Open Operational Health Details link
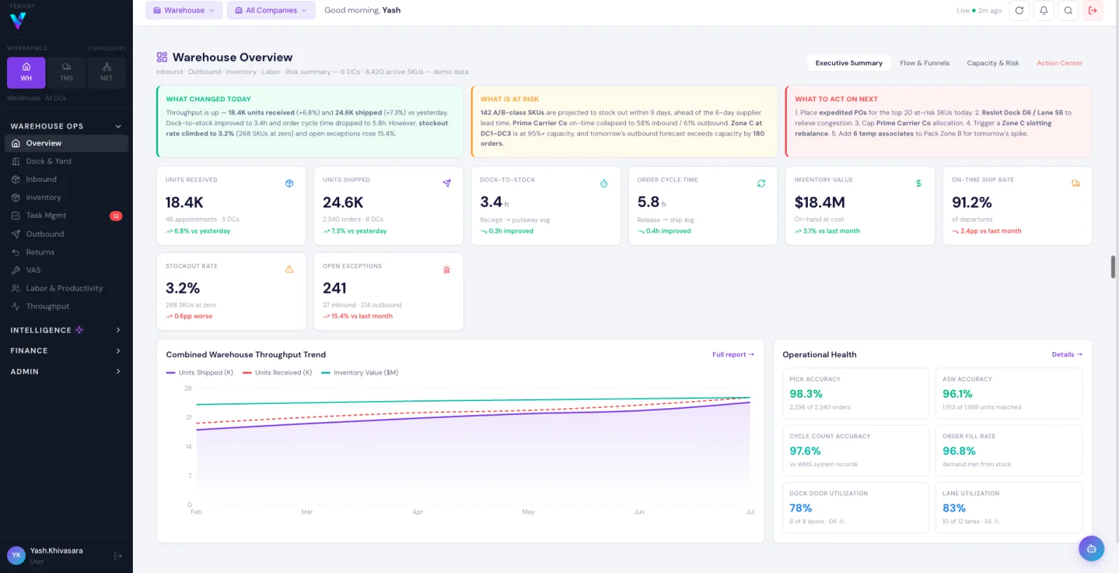Viewport: 1119px width, 573px height. 1067,355
